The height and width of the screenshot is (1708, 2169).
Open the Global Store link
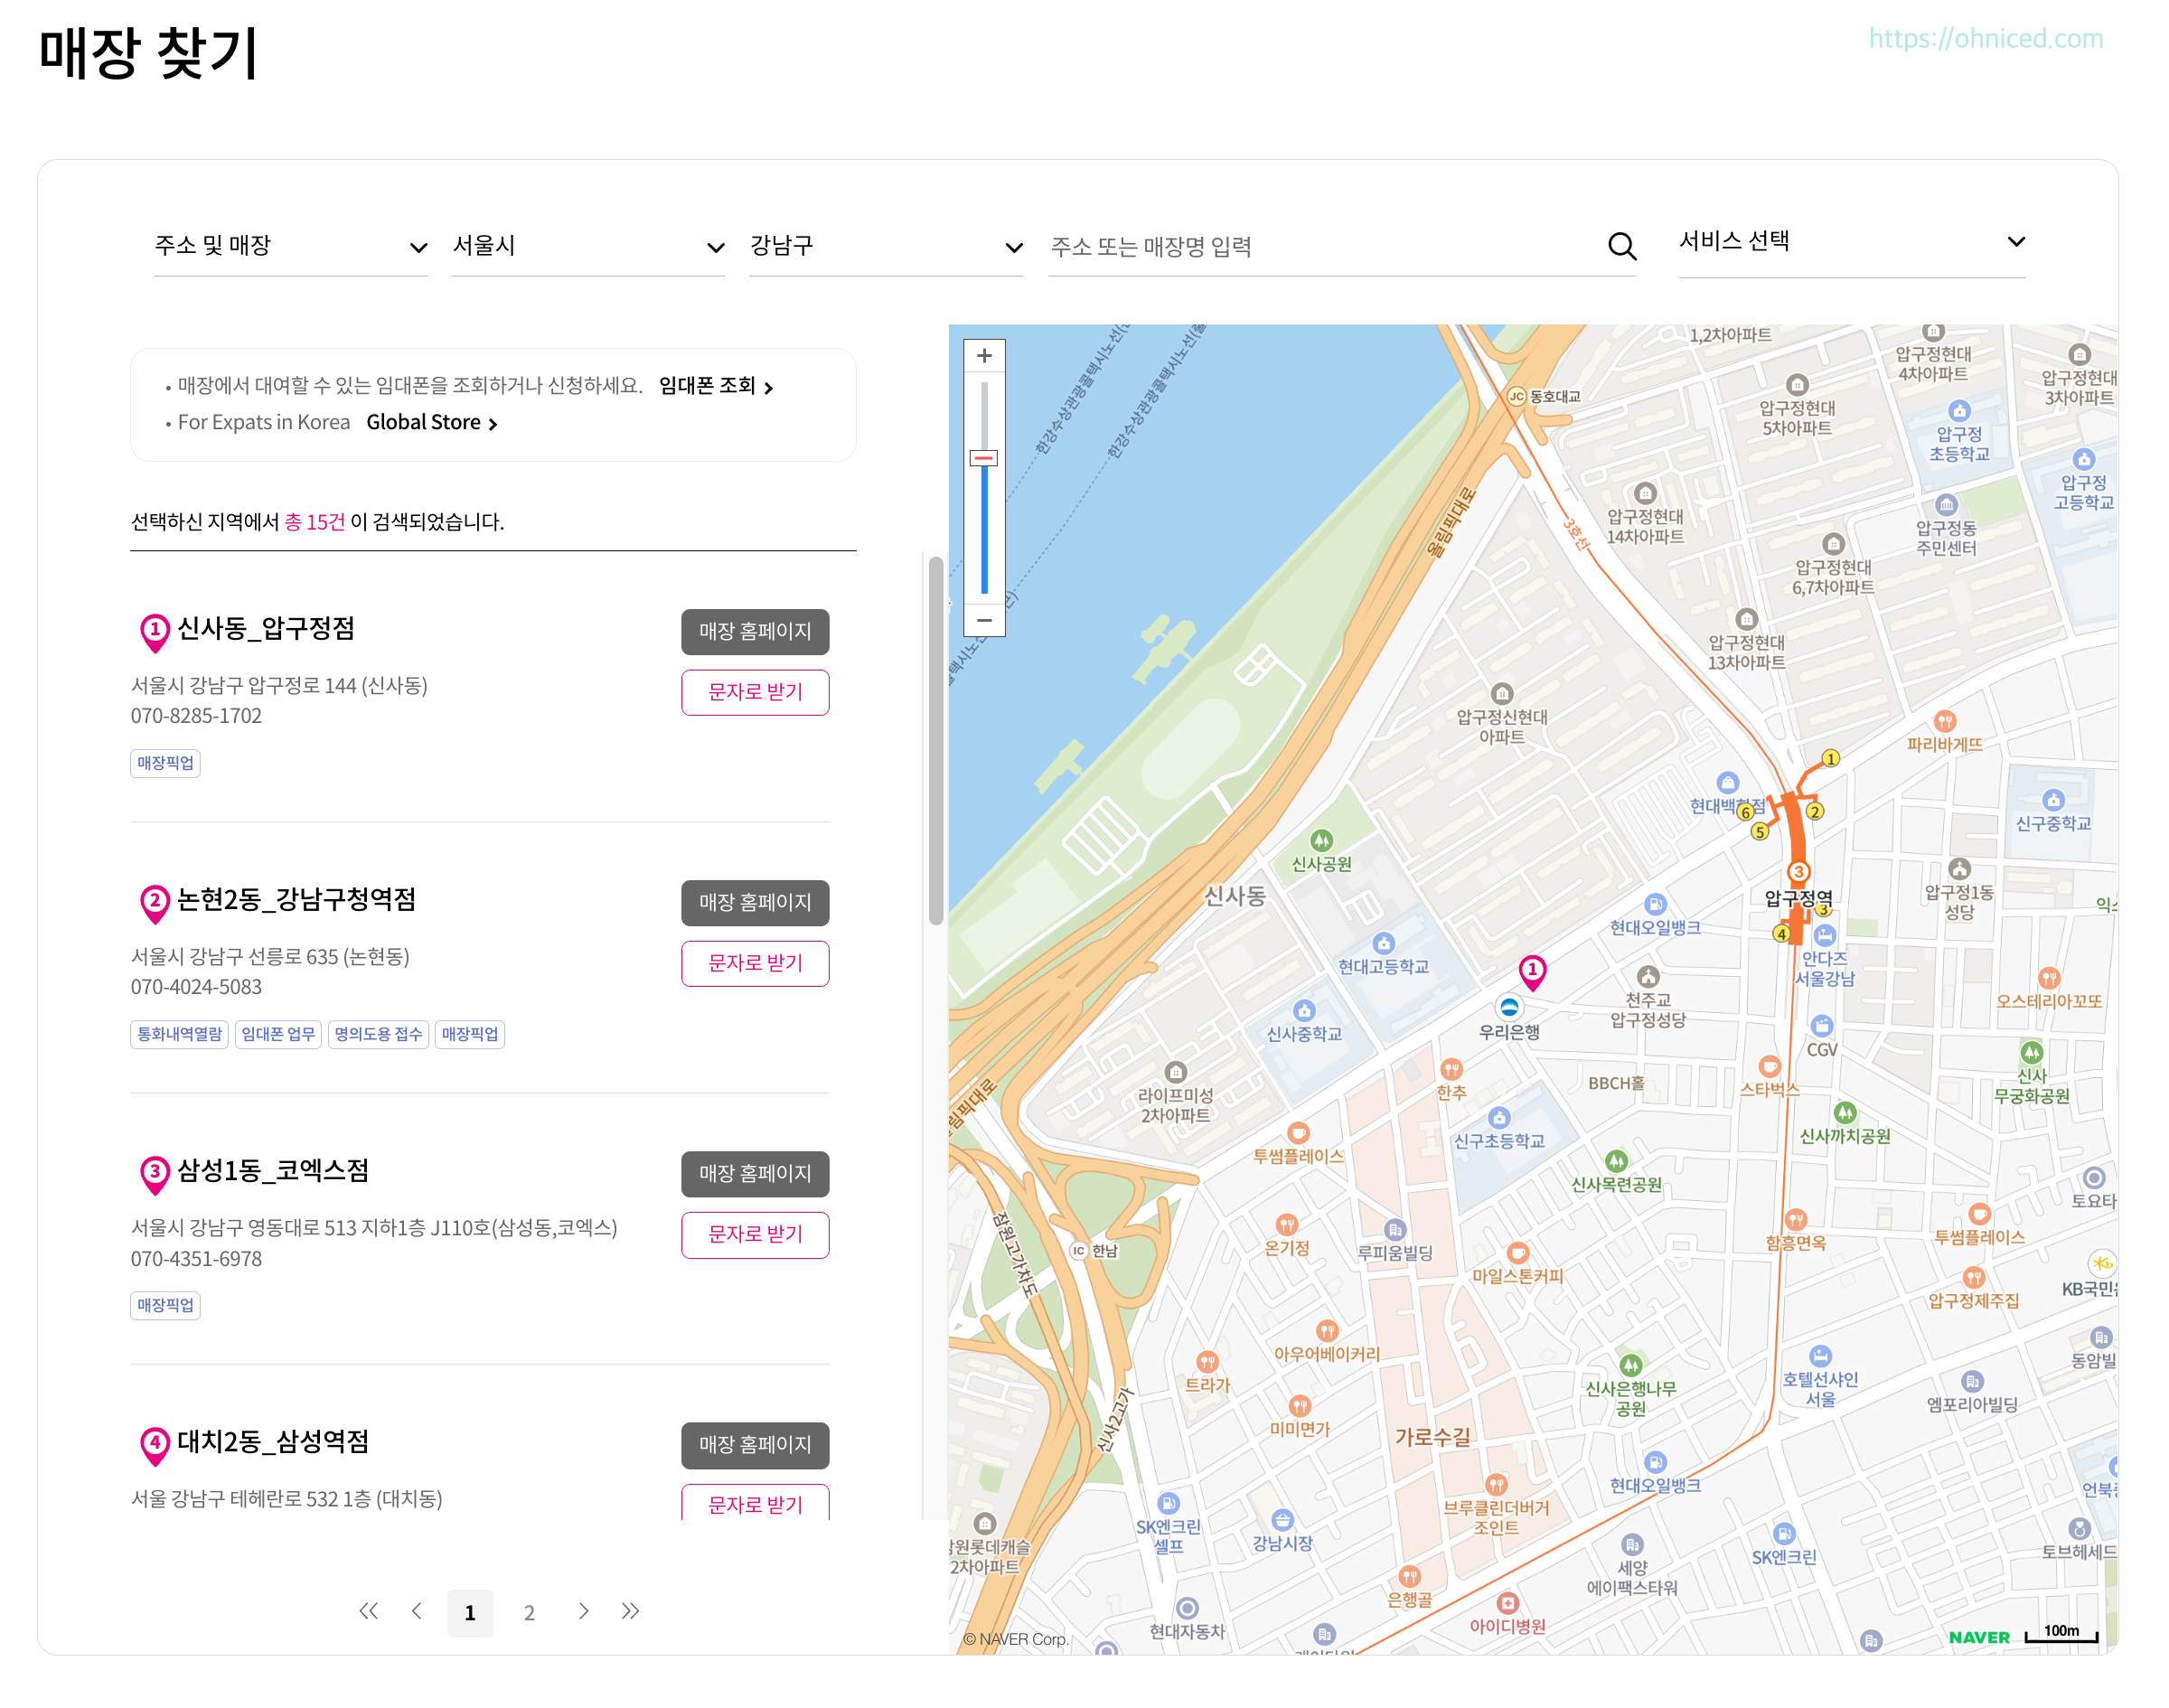pyautogui.click(x=431, y=423)
